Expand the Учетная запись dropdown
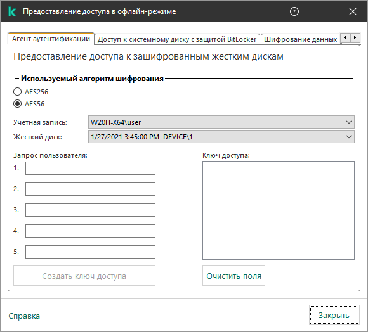The height and width of the screenshot is (332, 368). (221, 122)
